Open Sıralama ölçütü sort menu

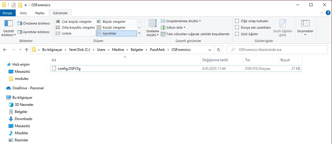(x=153, y=28)
